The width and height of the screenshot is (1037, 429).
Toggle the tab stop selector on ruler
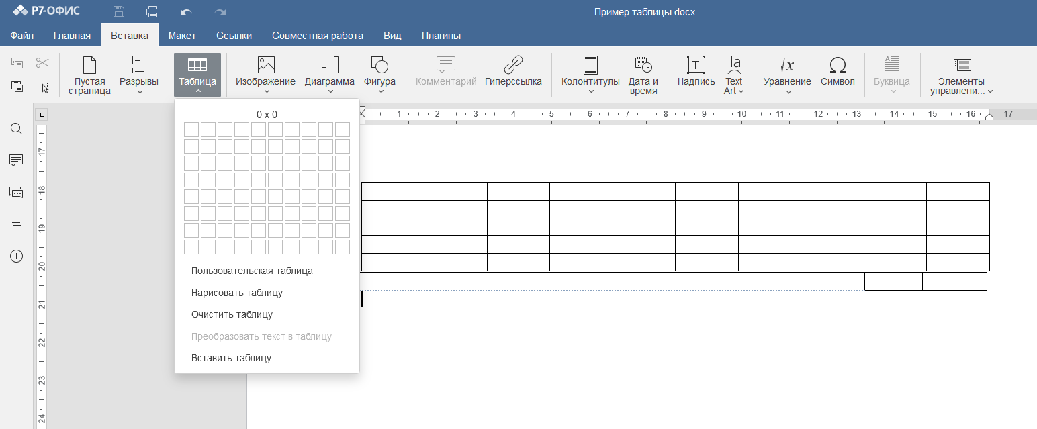42,115
